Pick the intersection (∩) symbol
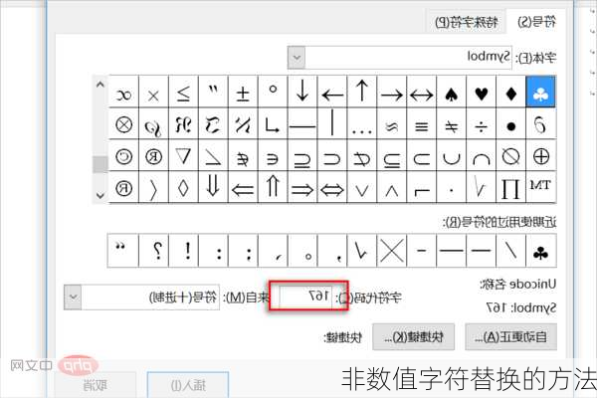Viewport: 597px width, 398px height. [482, 156]
